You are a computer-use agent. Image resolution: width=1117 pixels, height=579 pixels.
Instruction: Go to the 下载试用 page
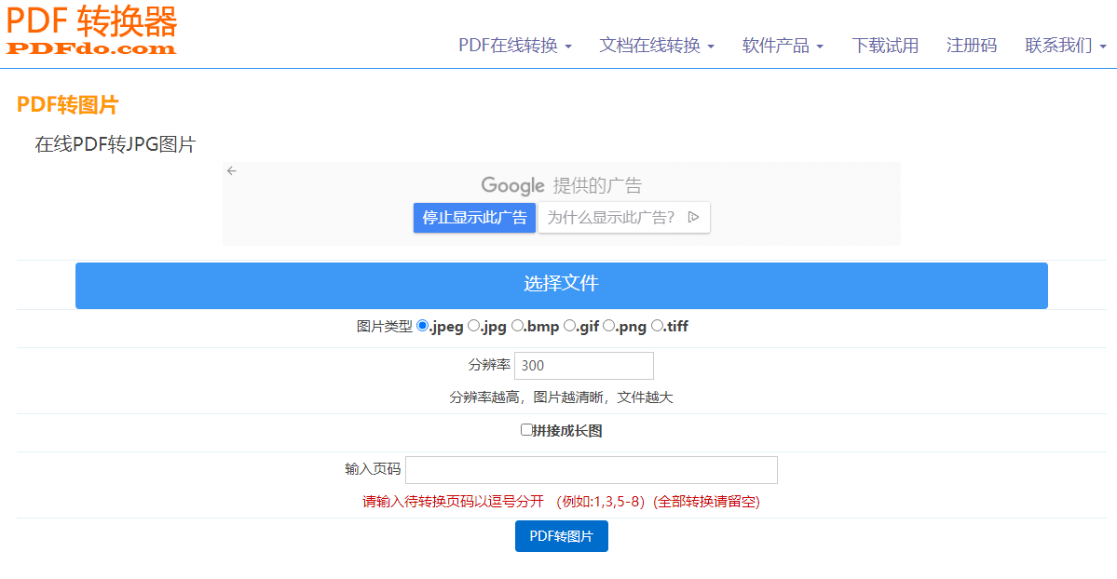click(x=885, y=46)
